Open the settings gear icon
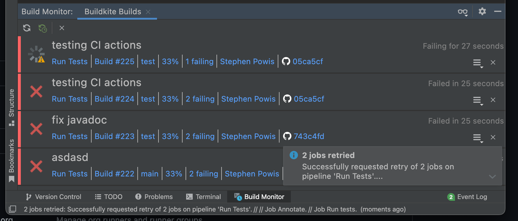This screenshot has width=518, height=221. [x=482, y=12]
